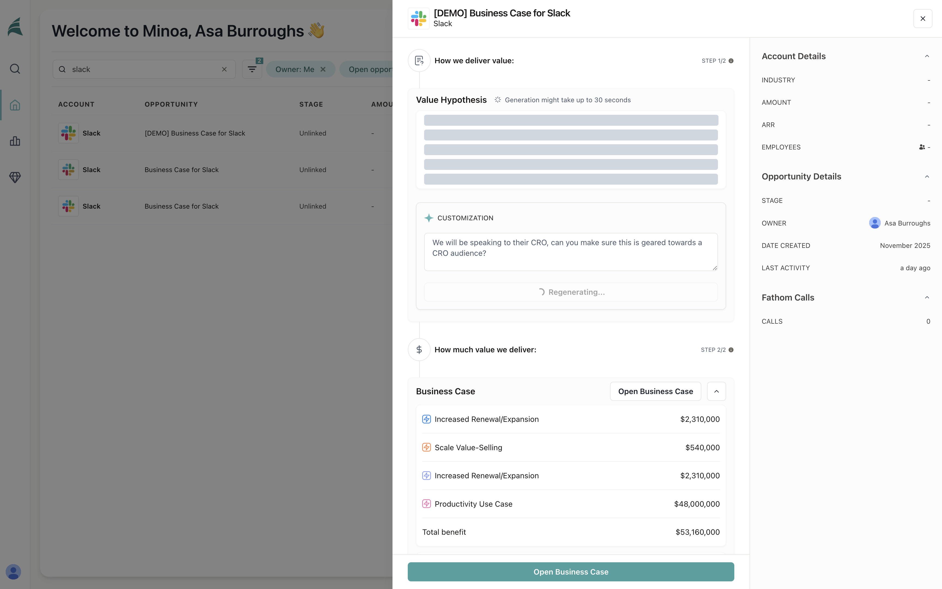Collapse the Opportunity Details section
The width and height of the screenshot is (942, 589).
(927, 176)
